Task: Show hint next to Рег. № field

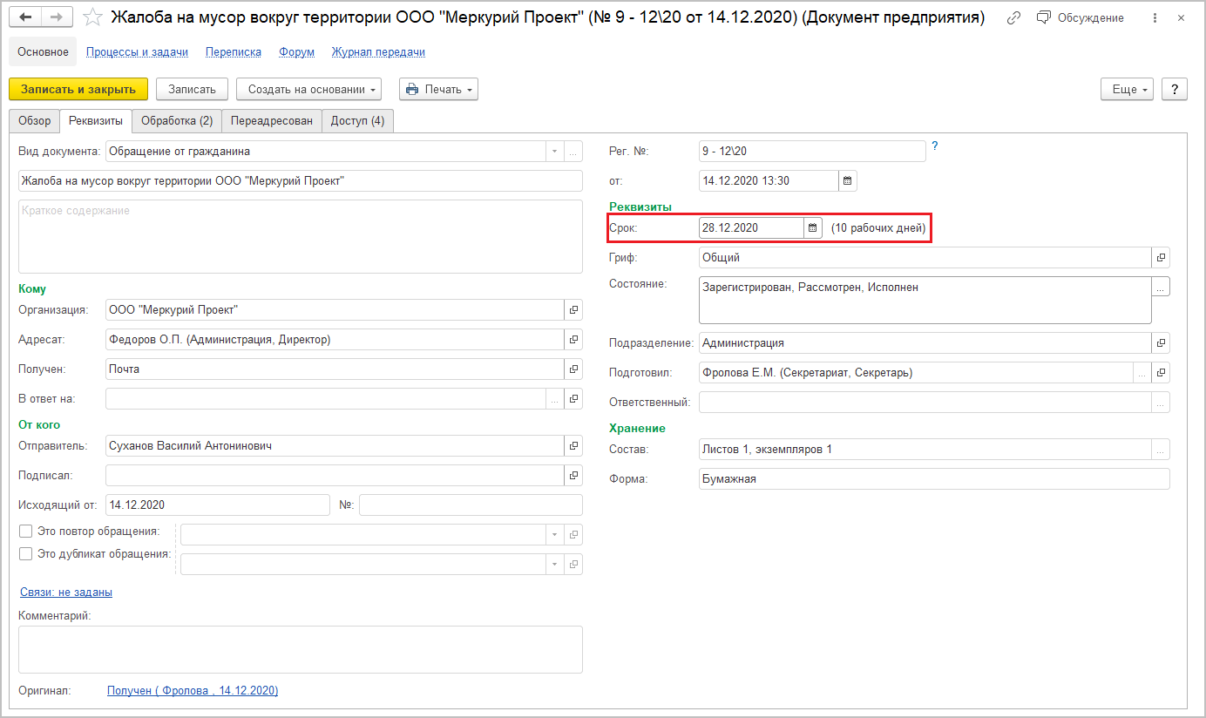Action: click(x=935, y=146)
